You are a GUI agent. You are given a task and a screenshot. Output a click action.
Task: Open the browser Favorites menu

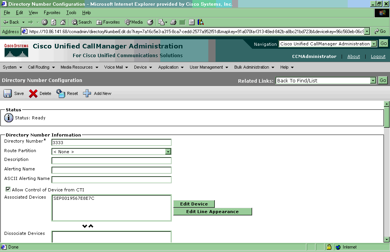(x=52, y=13)
